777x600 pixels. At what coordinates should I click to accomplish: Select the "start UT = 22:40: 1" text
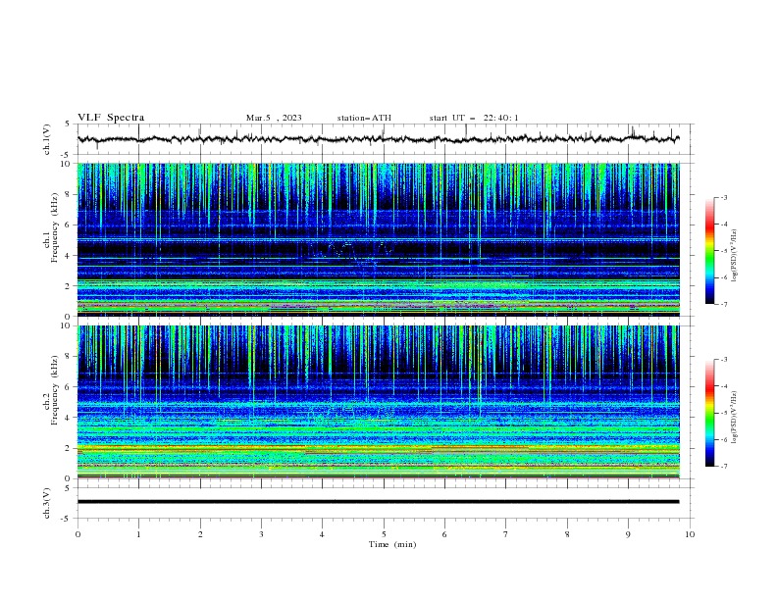[x=474, y=118]
